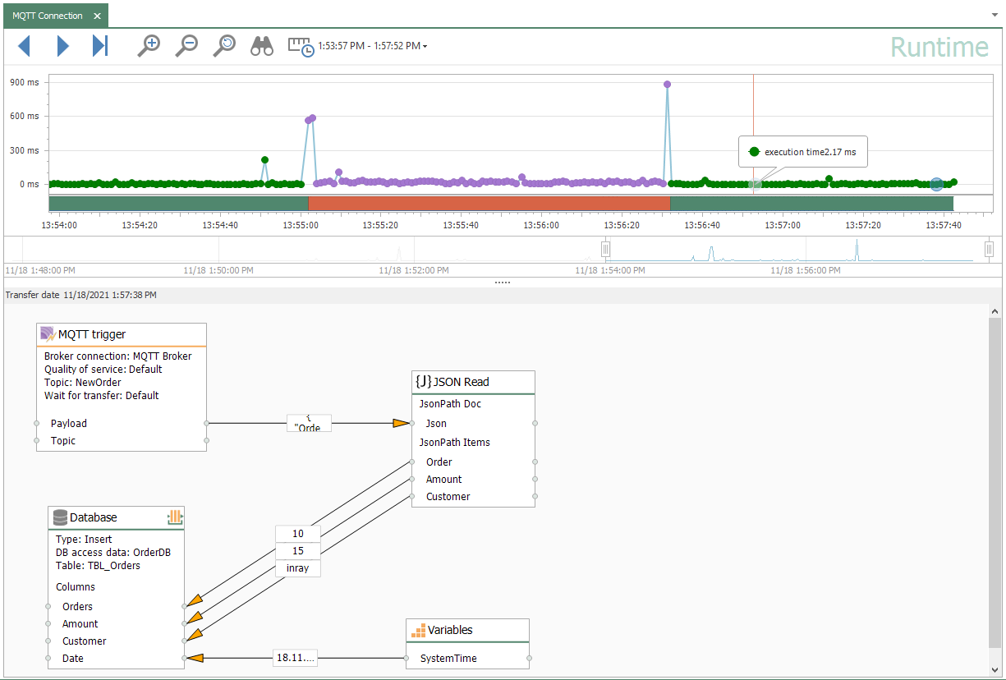Reset zoom with the magnifier icon
Screen dimensions: 1006x680
(x=224, y=46)
